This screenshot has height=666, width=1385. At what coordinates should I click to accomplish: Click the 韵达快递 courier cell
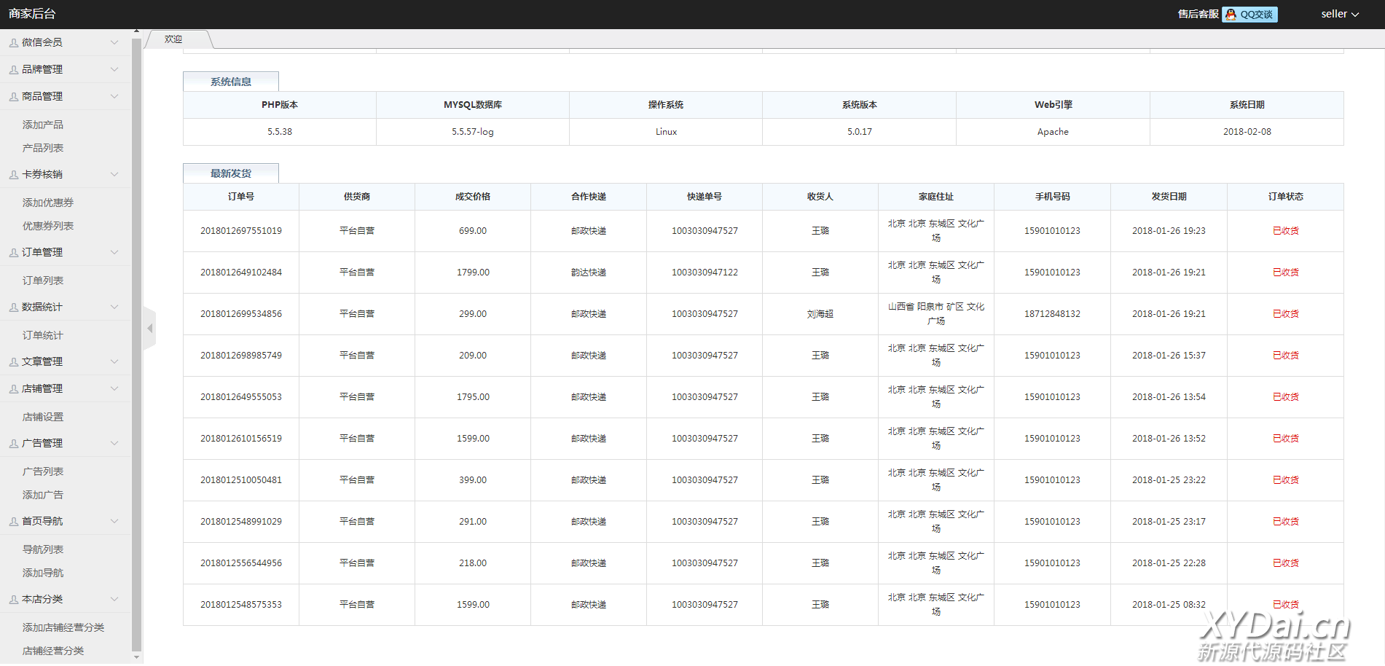589,273
